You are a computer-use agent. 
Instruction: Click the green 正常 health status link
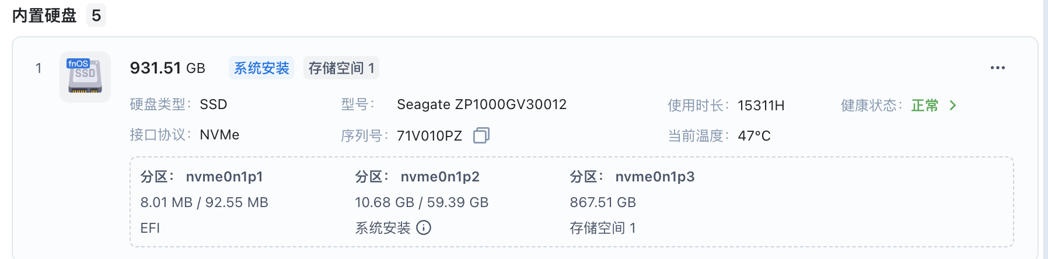point(924,106)
